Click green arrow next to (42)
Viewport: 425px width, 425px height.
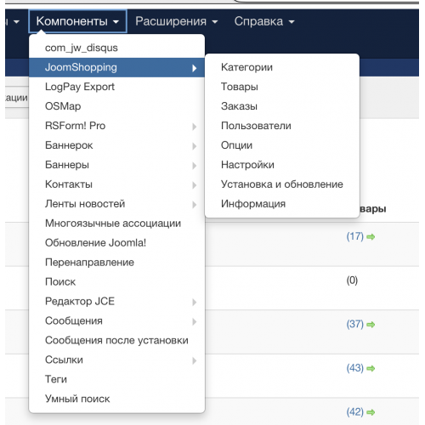coord(371,413)
